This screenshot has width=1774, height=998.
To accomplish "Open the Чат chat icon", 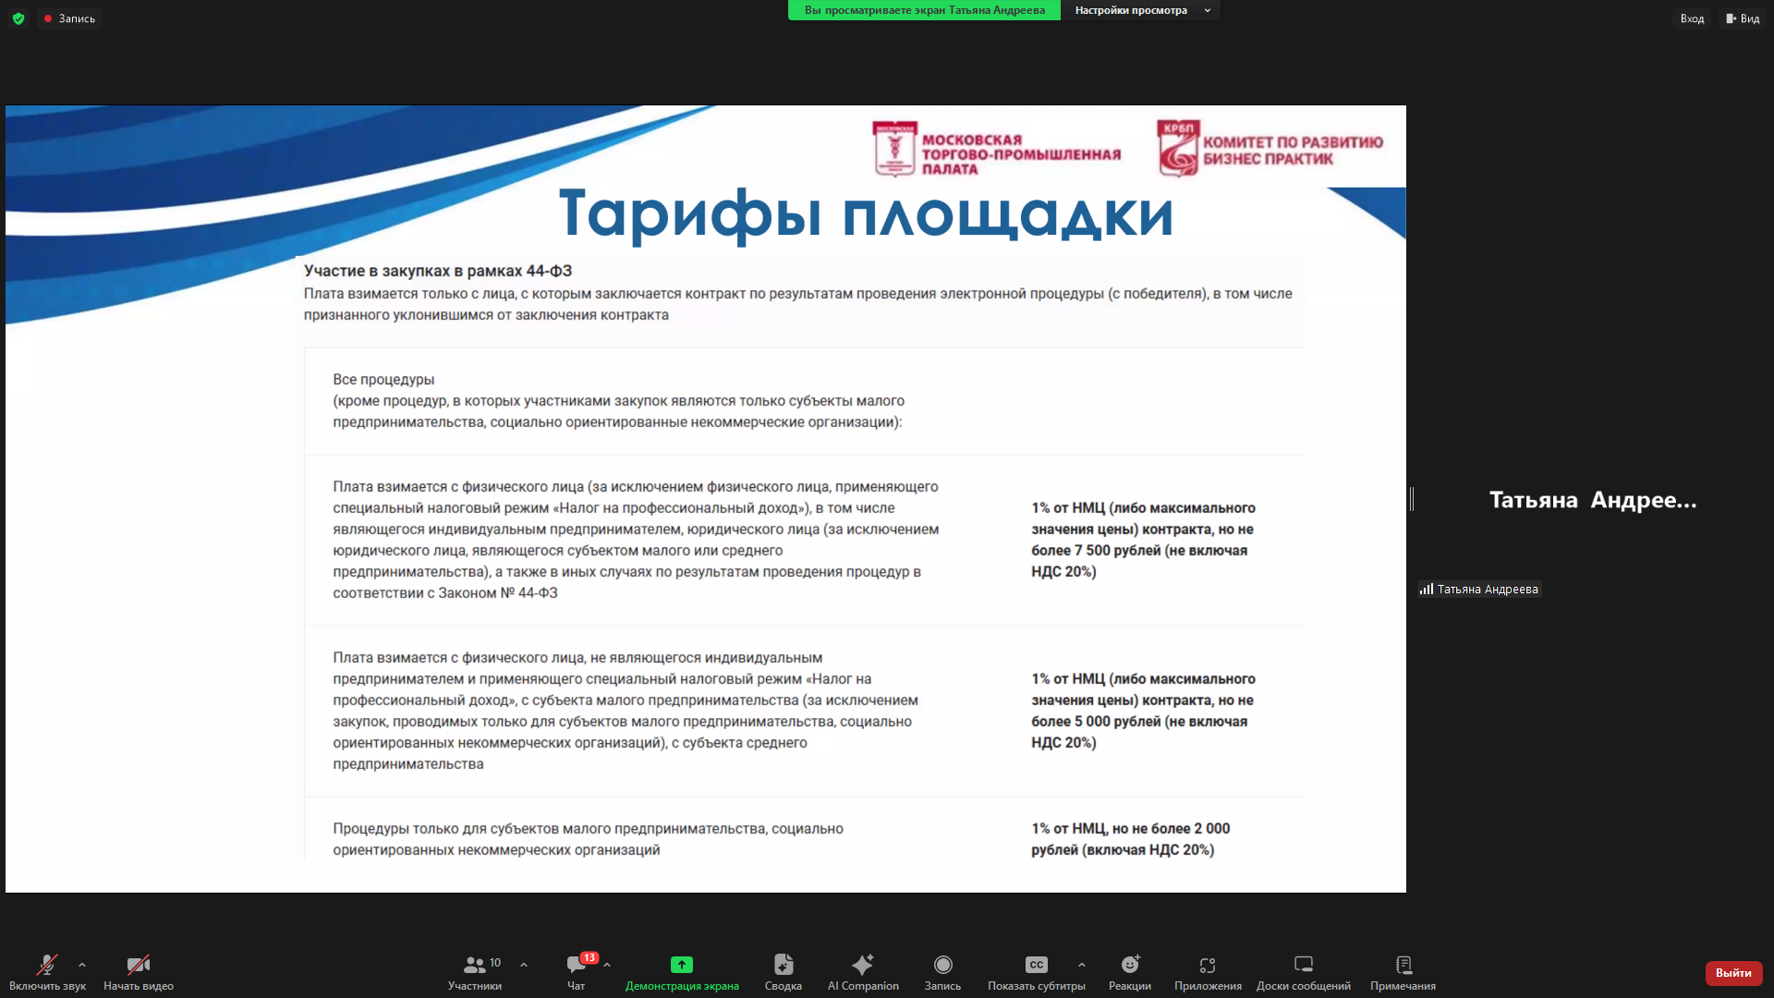I will [576, 971].
